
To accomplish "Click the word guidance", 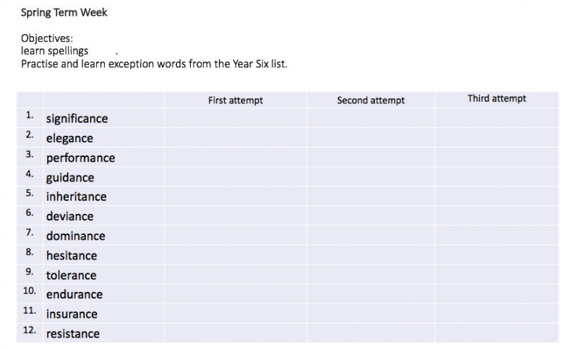I will [x=70, y=178].
